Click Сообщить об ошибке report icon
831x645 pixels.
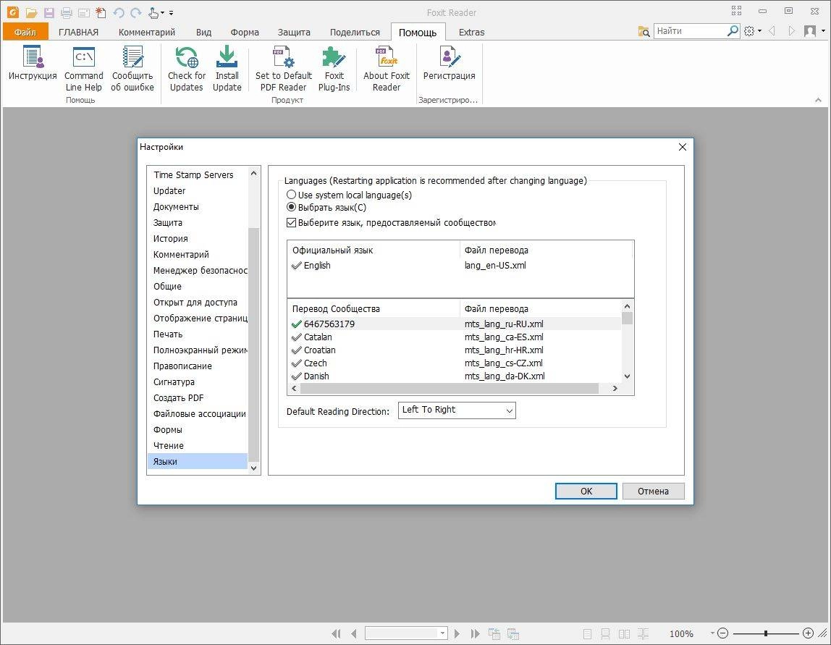tap(132, 68)
